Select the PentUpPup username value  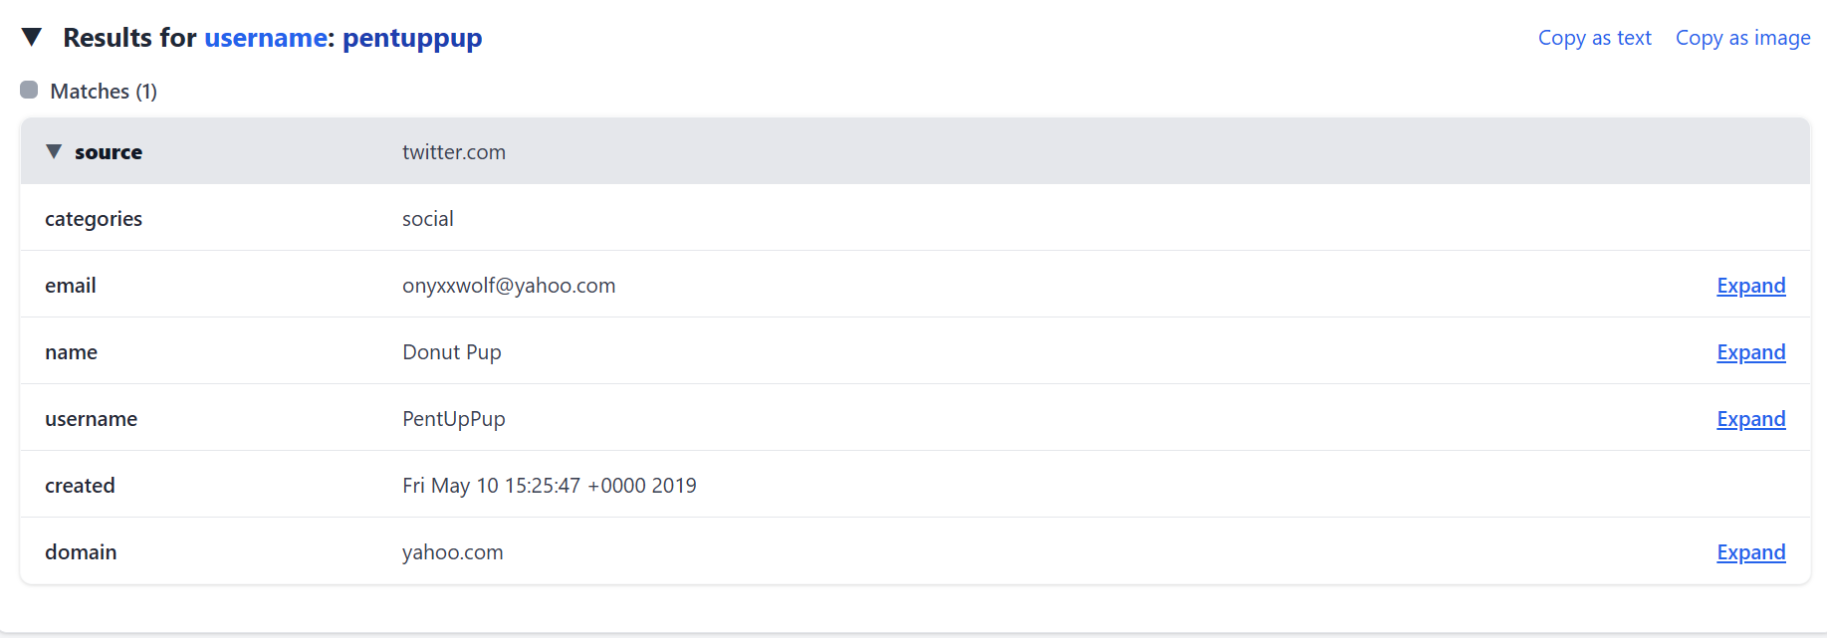454,419
